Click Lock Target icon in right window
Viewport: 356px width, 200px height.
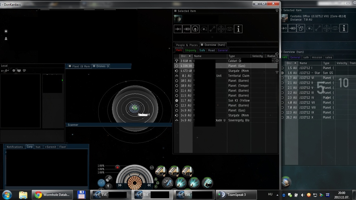[327, 28]
